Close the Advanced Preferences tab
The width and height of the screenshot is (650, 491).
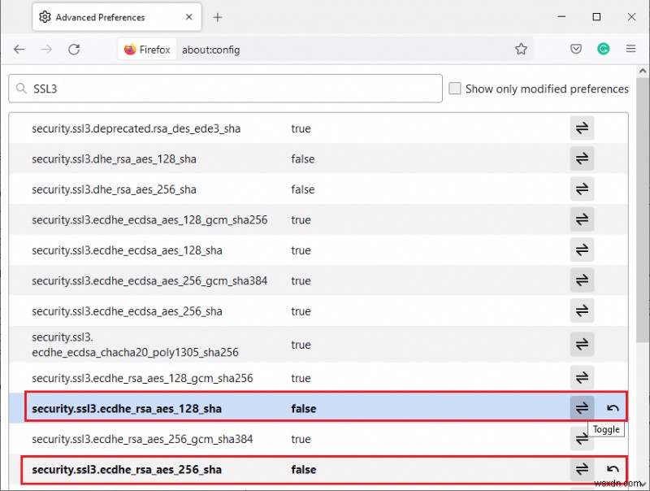tap(188, 17)
